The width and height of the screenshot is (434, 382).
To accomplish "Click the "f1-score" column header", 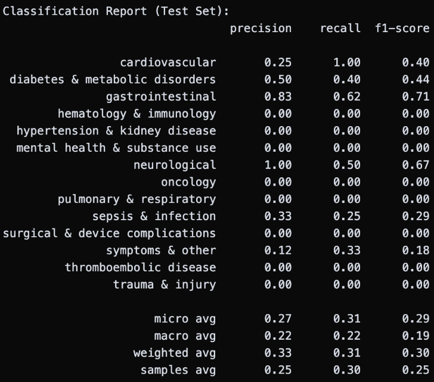I will 402,28.
